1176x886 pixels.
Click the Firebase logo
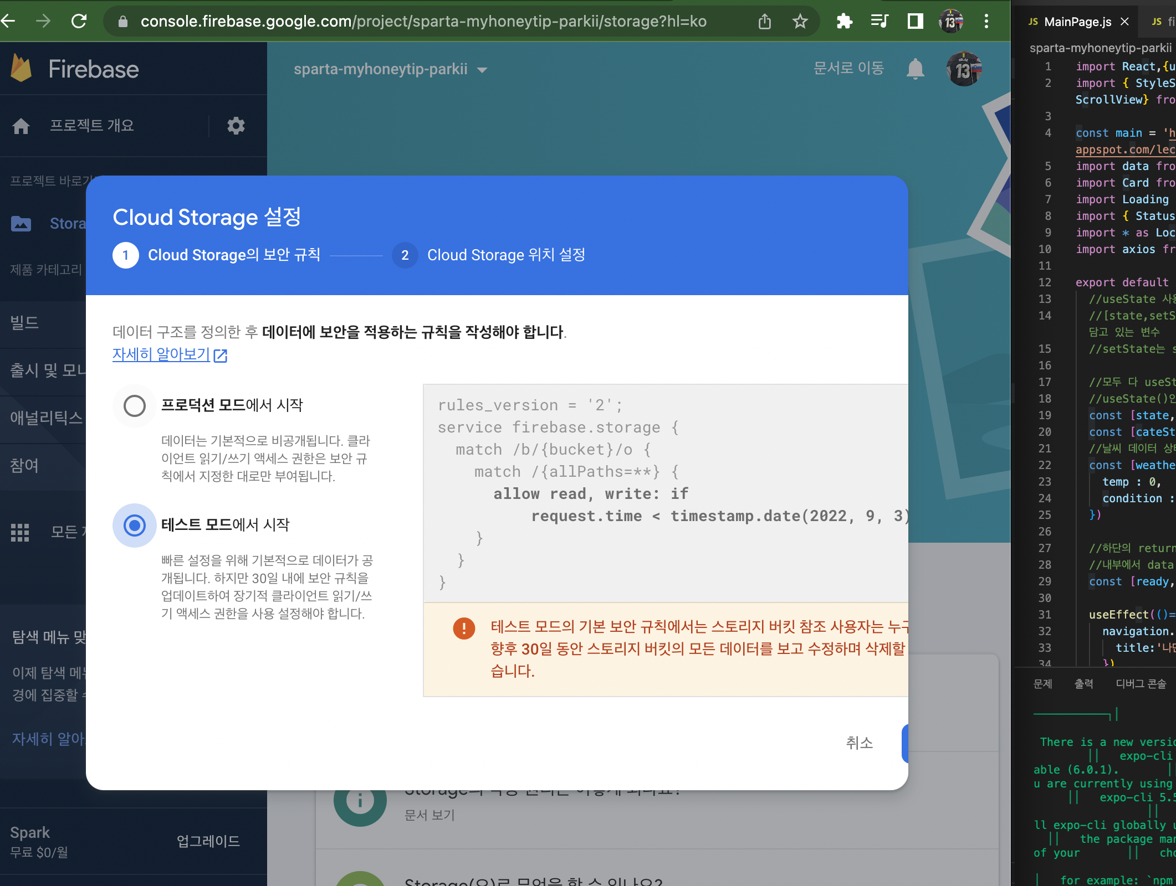[75, 69]
